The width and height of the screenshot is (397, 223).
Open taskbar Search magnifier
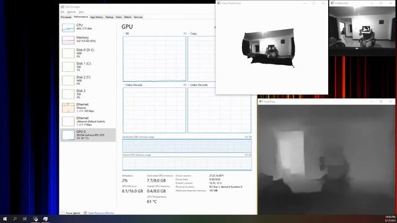pyautogui.click(x=15, y=219)
